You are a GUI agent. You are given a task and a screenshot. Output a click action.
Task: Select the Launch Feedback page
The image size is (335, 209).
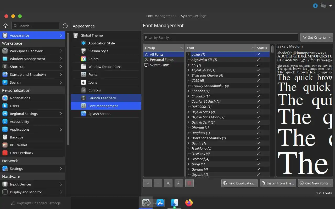click(x=106, y=98)
